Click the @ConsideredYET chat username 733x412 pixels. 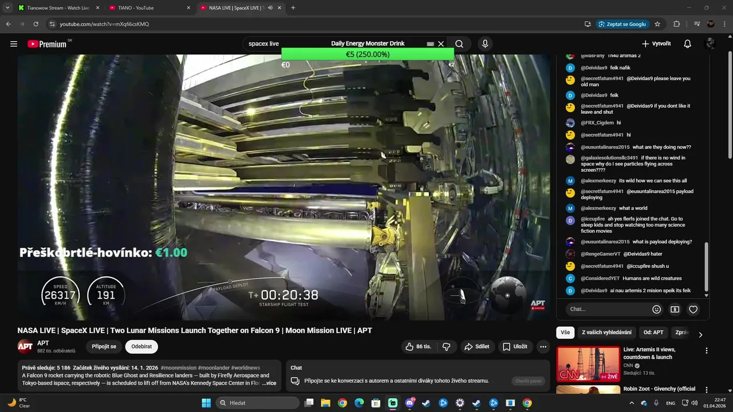point(600,279)
